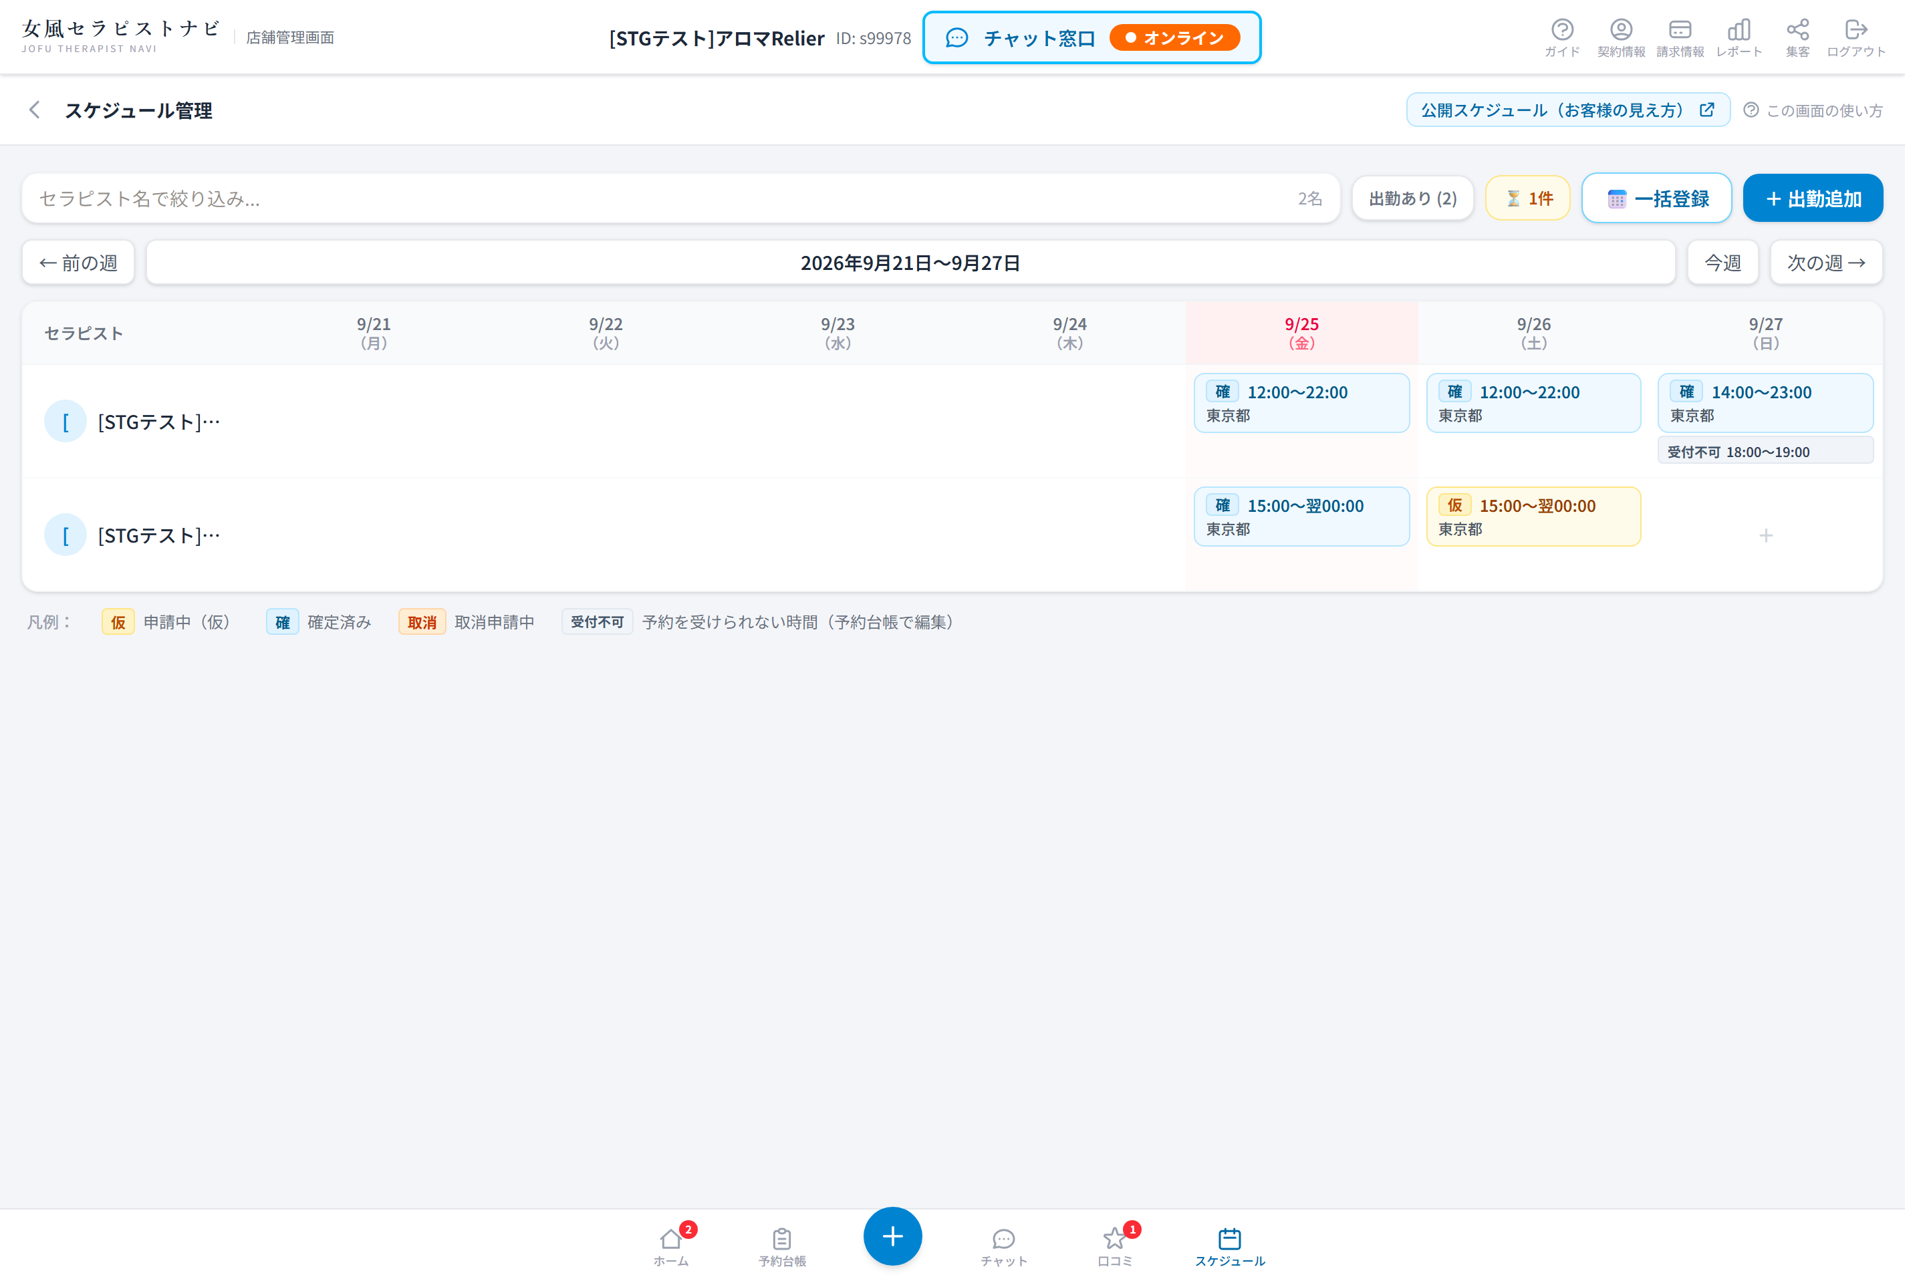This screenshot has height=1283, width=1925.
Task: Go to next week with 次の週→
Action: point(1845,265)
